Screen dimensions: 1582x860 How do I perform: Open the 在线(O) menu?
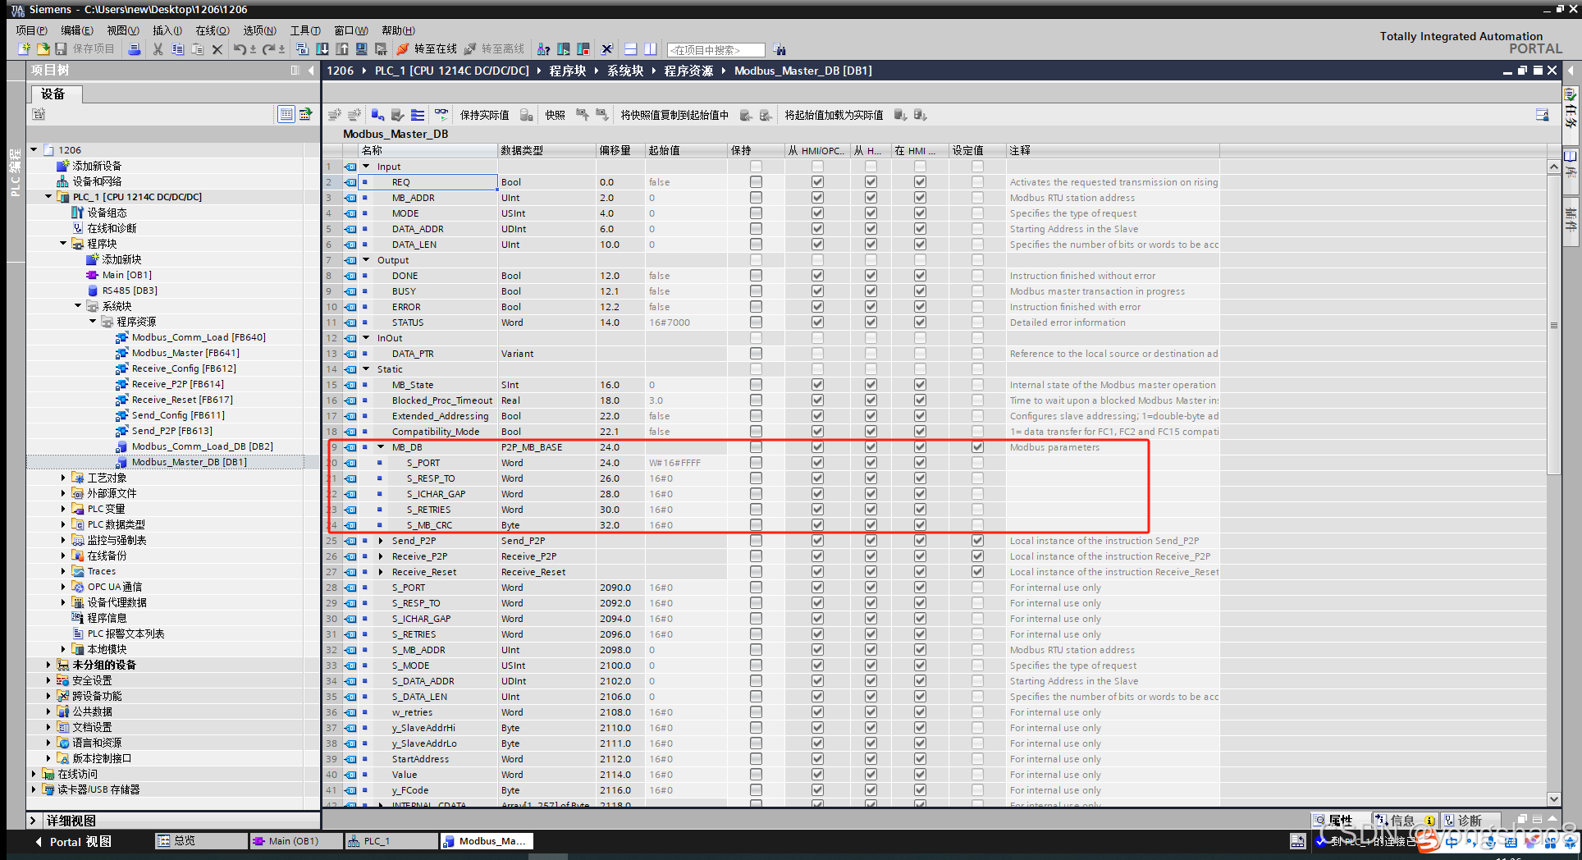pyautogui.click(x=213, y=30)
